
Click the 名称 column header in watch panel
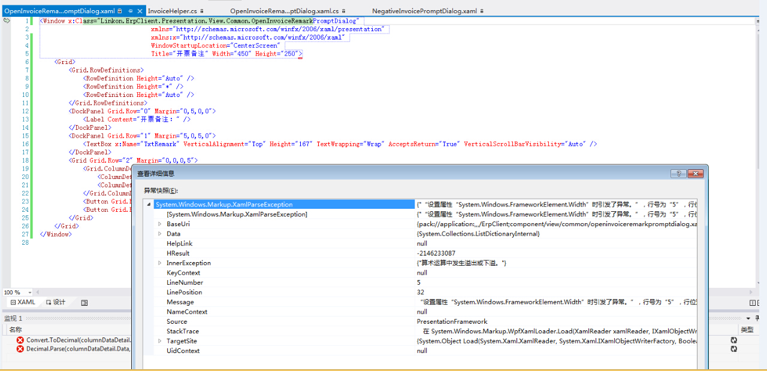tap(16, 330)
